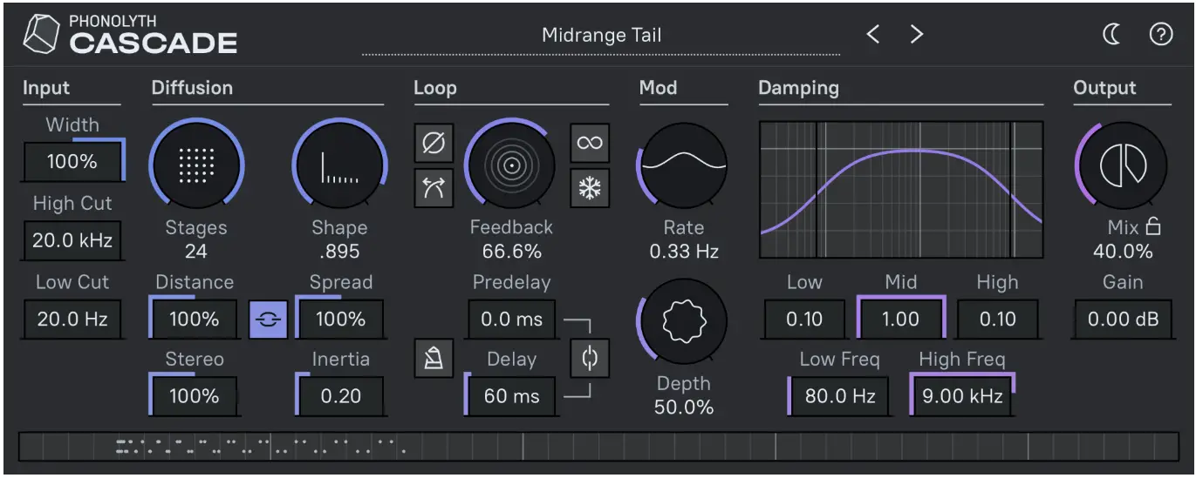Click the Output Mix knob

[1121, 165]
